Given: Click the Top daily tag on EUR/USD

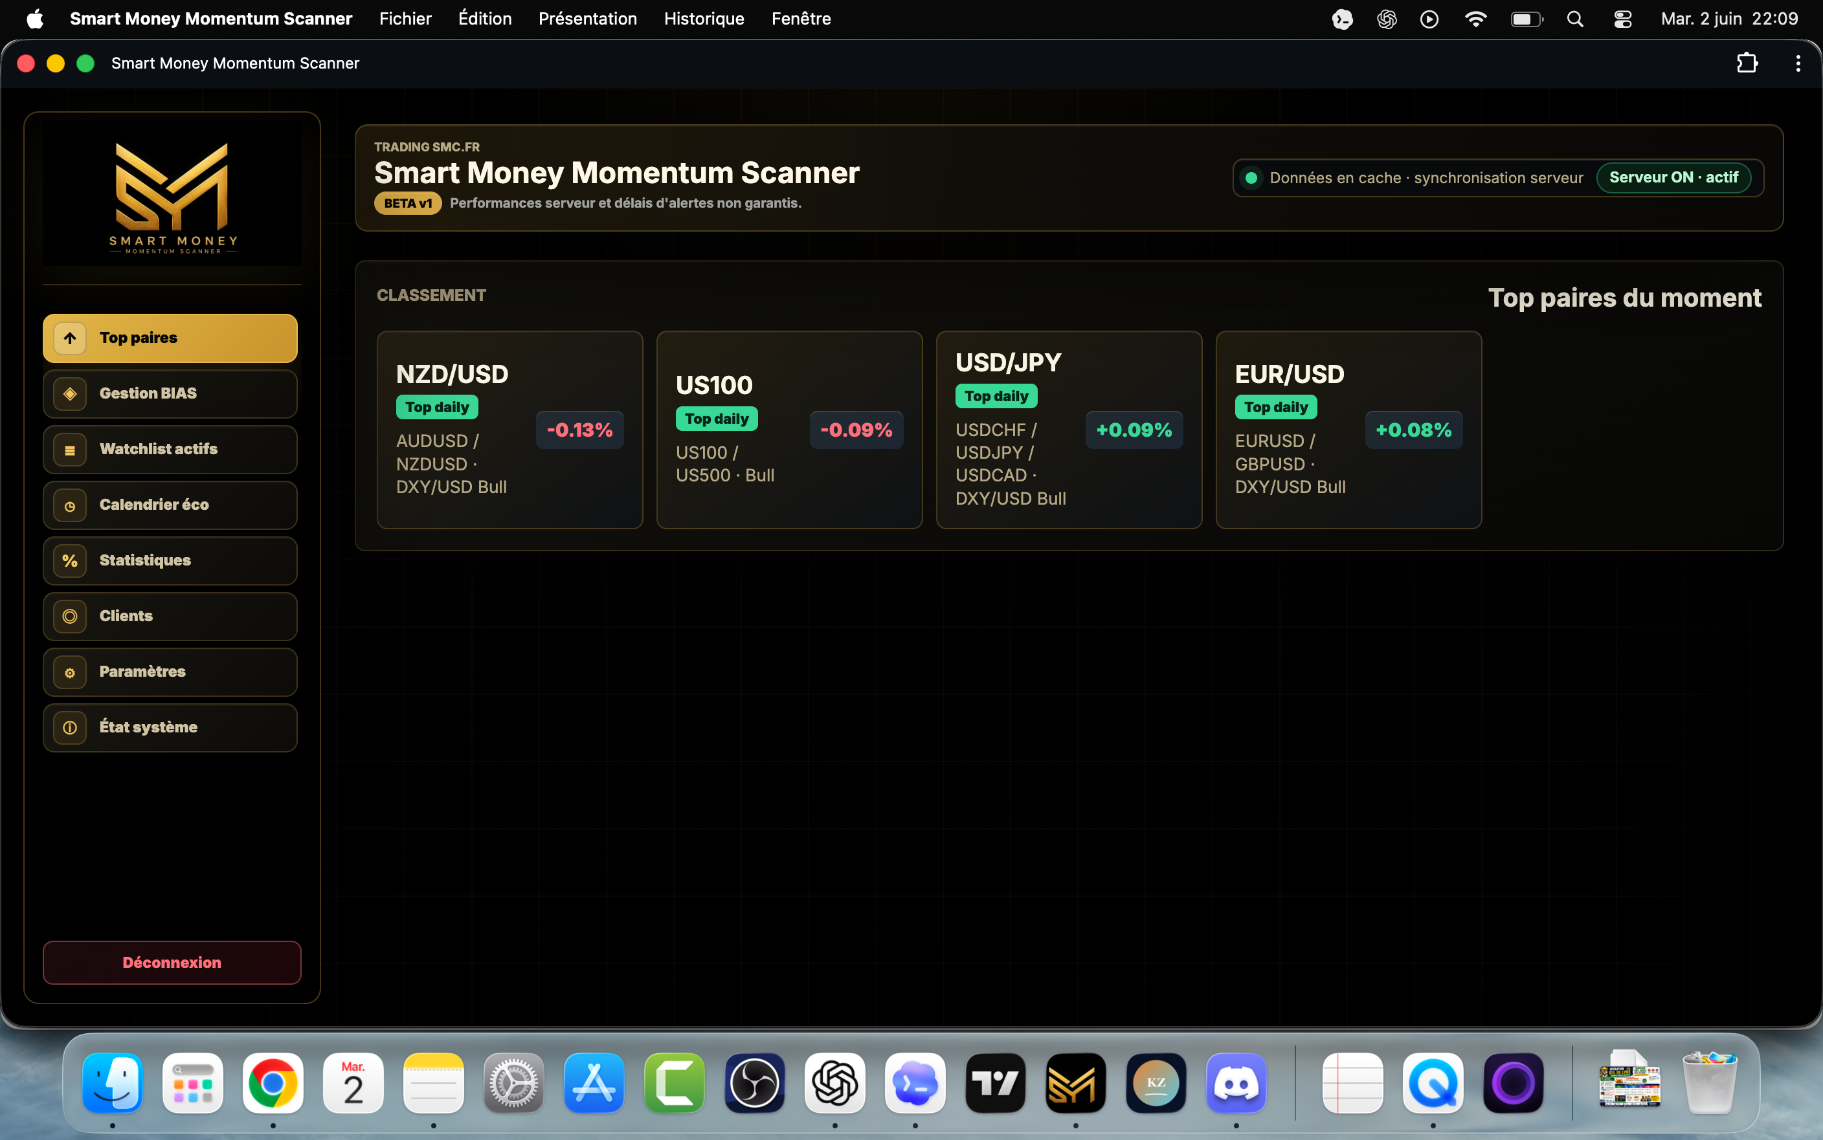Looking at the screenshot, I should pos(1276,407).
